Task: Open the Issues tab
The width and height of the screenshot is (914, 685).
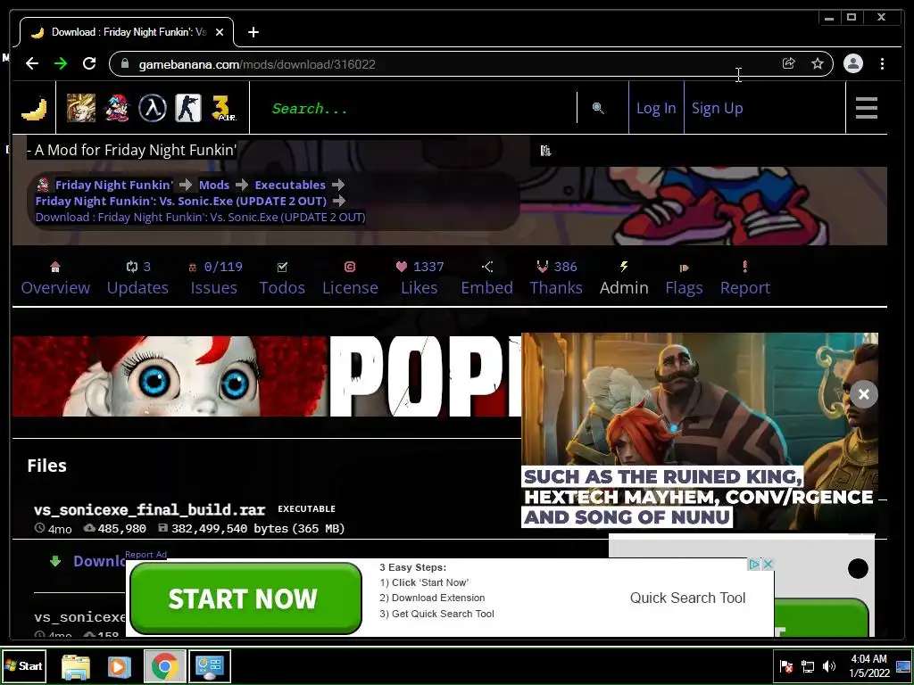Action: pyautogui.click(x=214, y=278)
